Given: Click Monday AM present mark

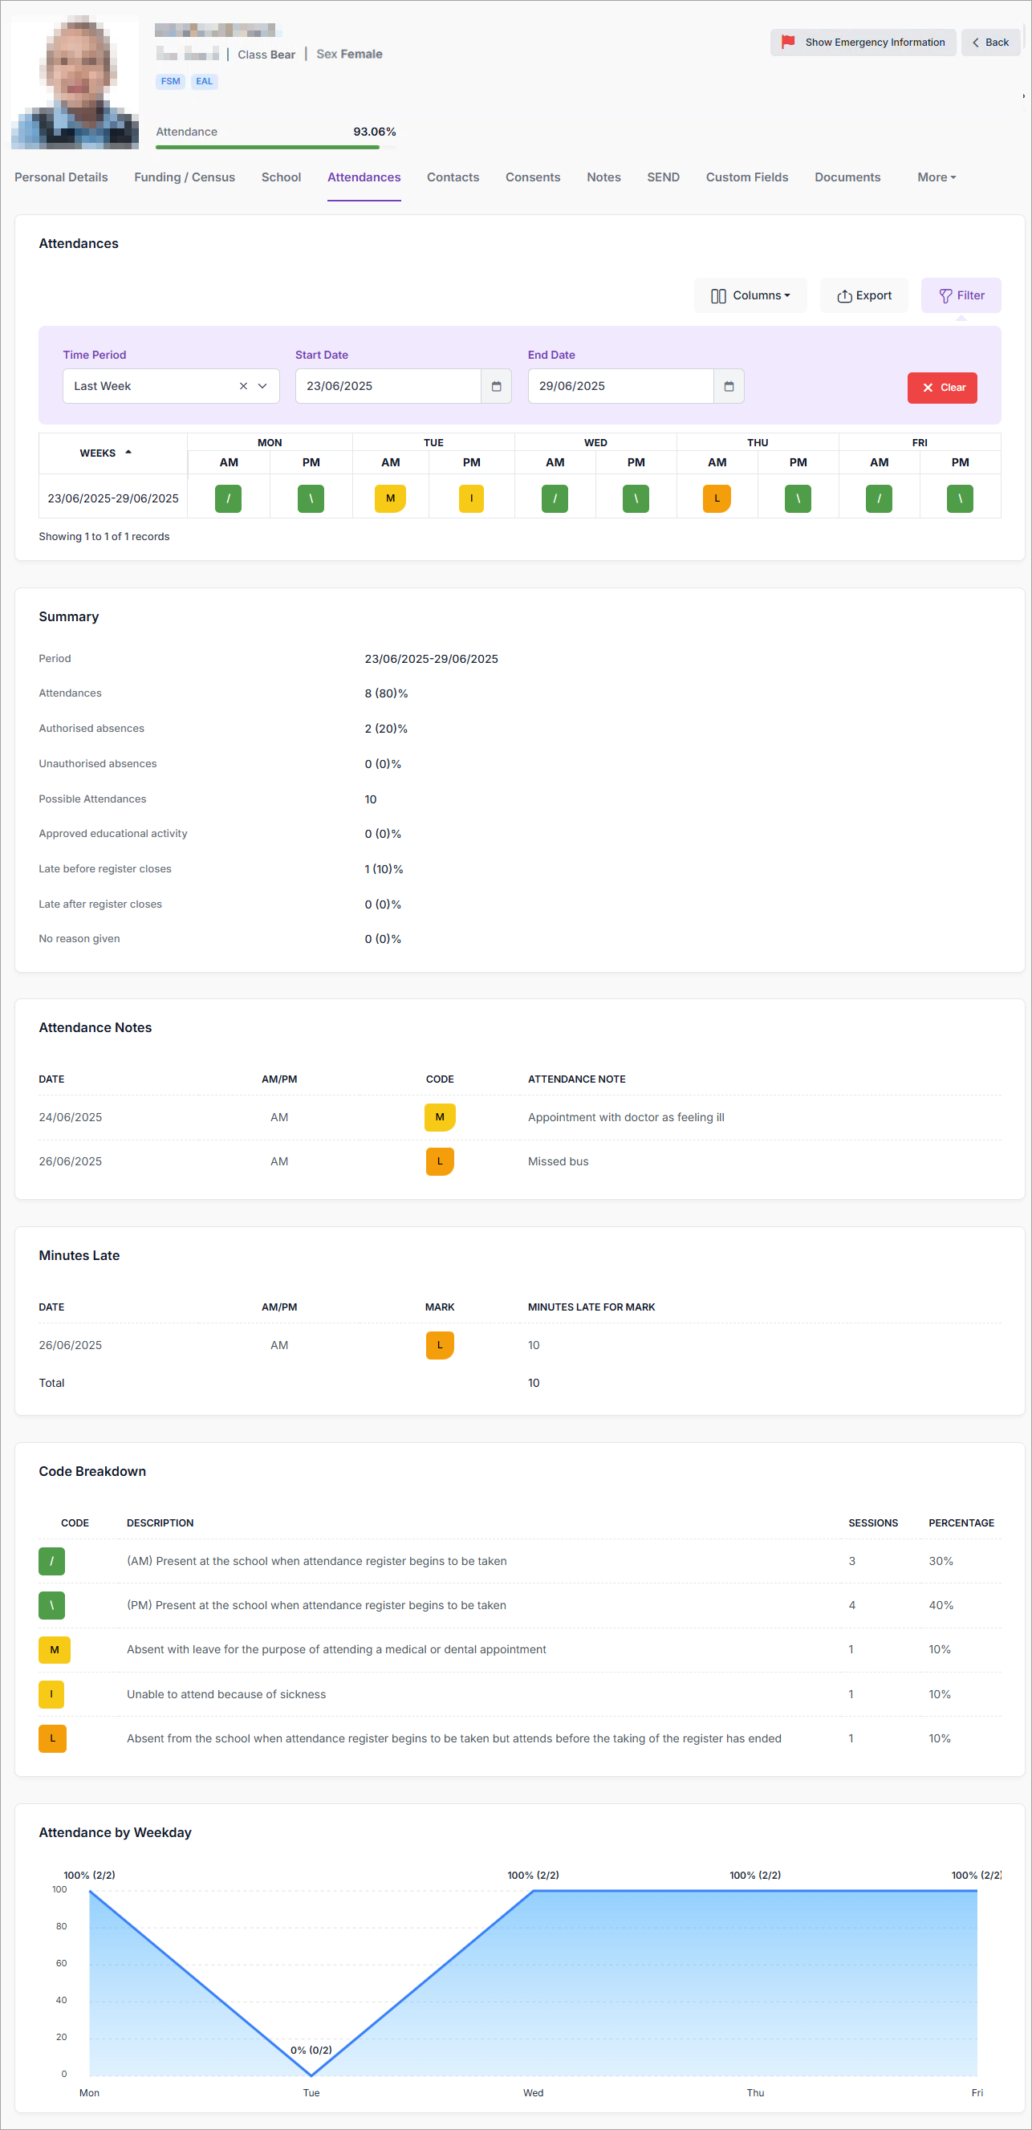Looking at the screenshot, I should (228, 498).
